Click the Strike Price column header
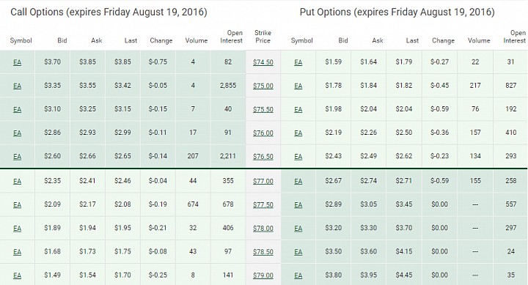The width and height of the screenshot is (528, 285). 263,37
